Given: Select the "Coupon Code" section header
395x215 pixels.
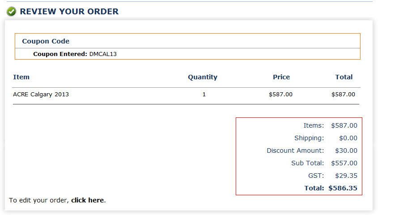Looking at the screenshot, I should [x=46, y=41].
